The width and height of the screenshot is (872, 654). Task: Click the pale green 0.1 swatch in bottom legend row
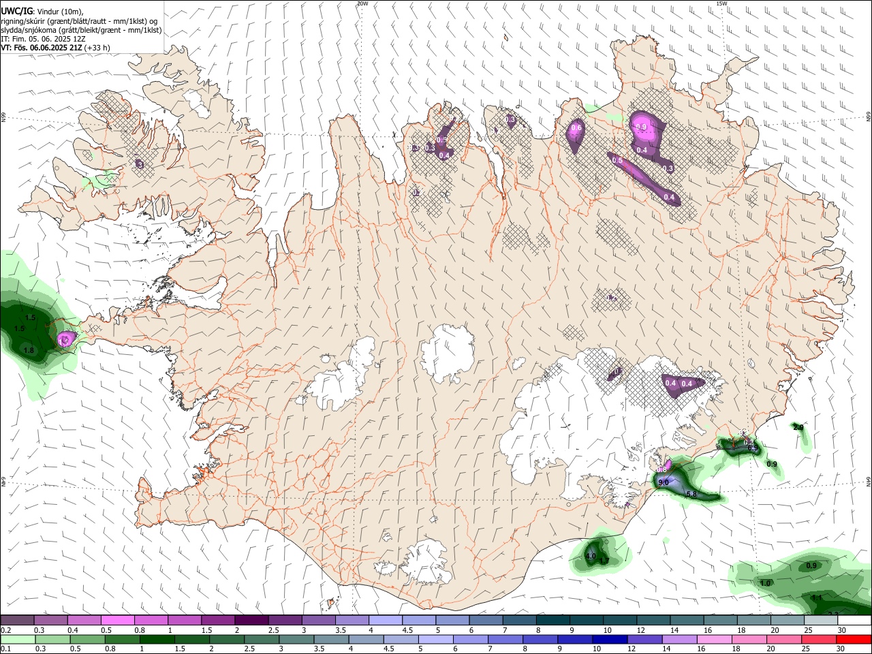point(18,639)
